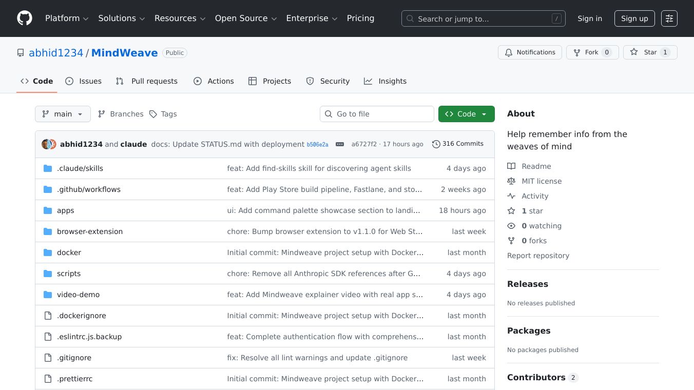Open the Insights tab
Screen dimensions: 694x390
[x=385, y=81]
